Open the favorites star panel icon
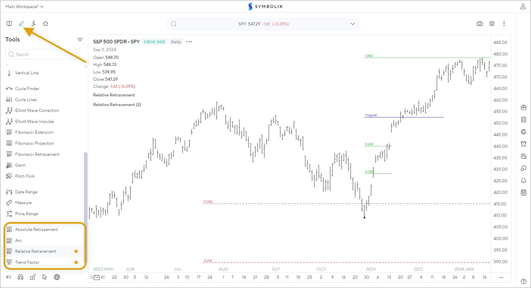Screen dimensions: 531x288 tap(46, 23)
